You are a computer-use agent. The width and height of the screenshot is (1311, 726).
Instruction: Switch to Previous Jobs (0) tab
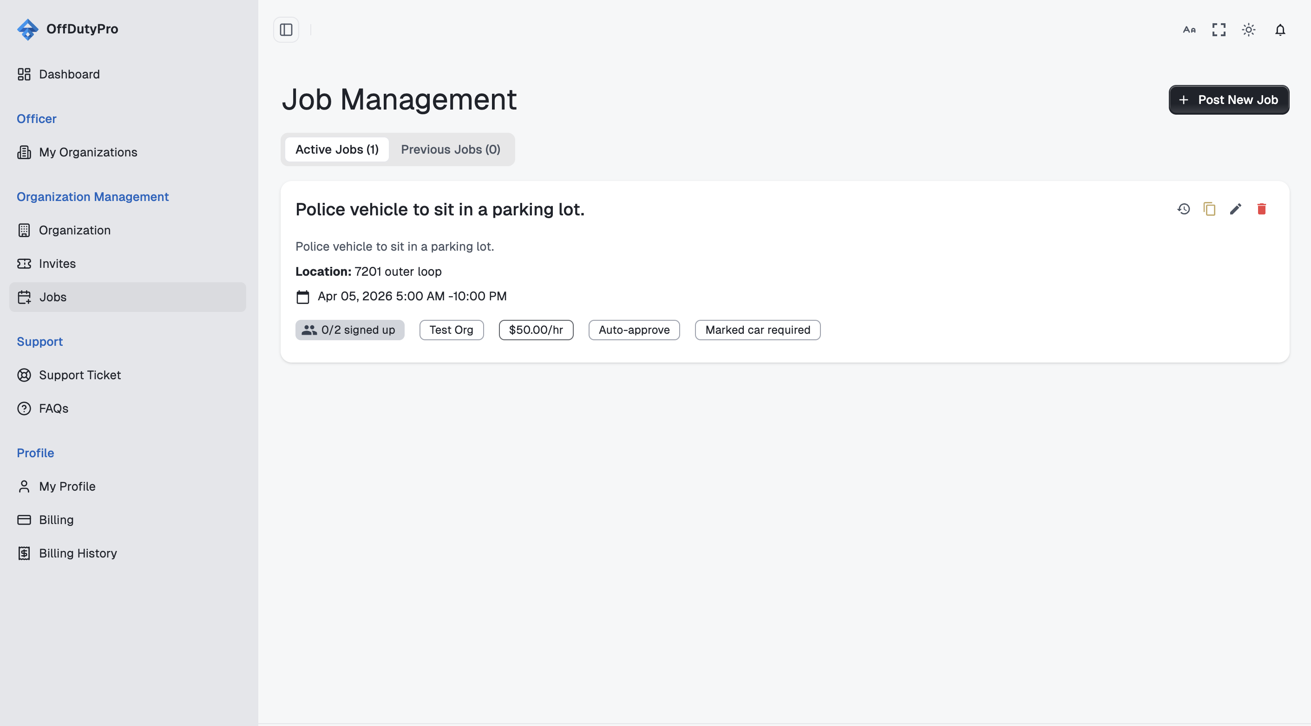click(451, 149)
